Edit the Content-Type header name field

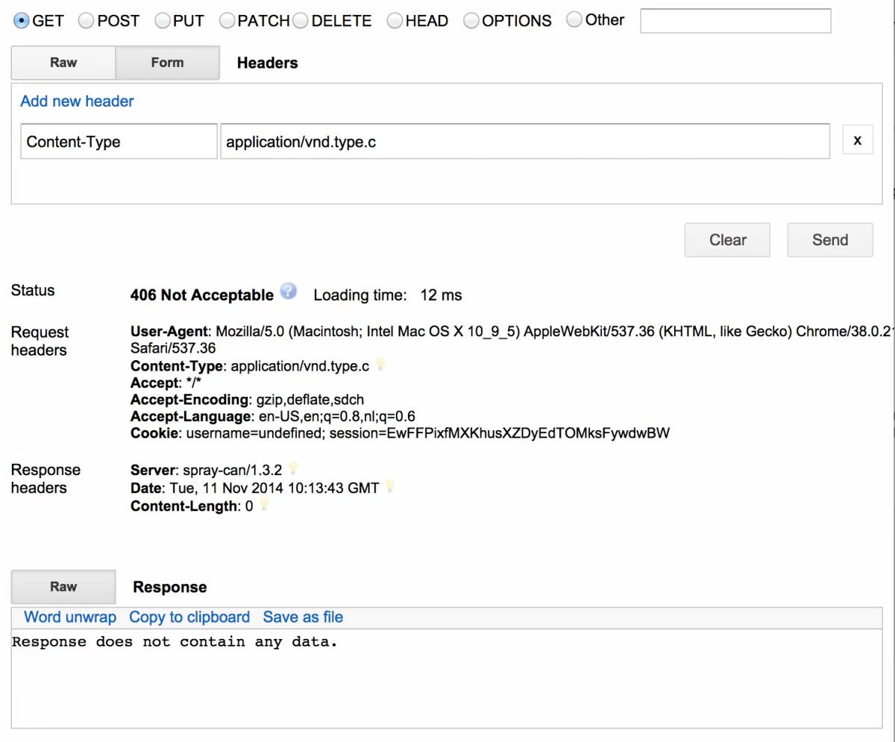click(x=119, y=141)
